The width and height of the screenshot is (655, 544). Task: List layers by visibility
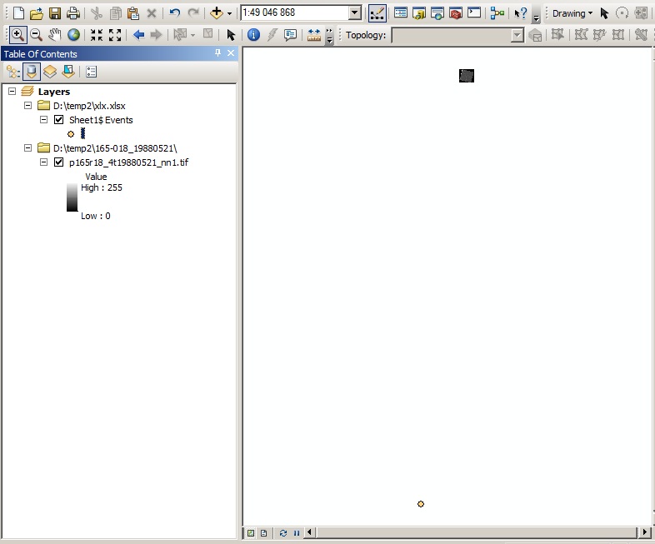coord(50,72)
